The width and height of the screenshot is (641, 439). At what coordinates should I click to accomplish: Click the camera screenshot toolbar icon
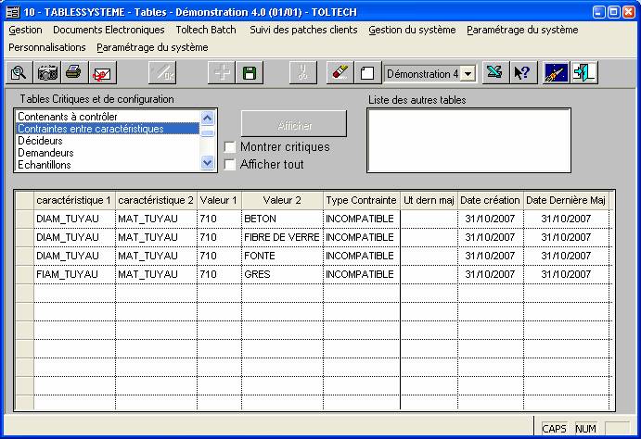[x=47, y=73]
